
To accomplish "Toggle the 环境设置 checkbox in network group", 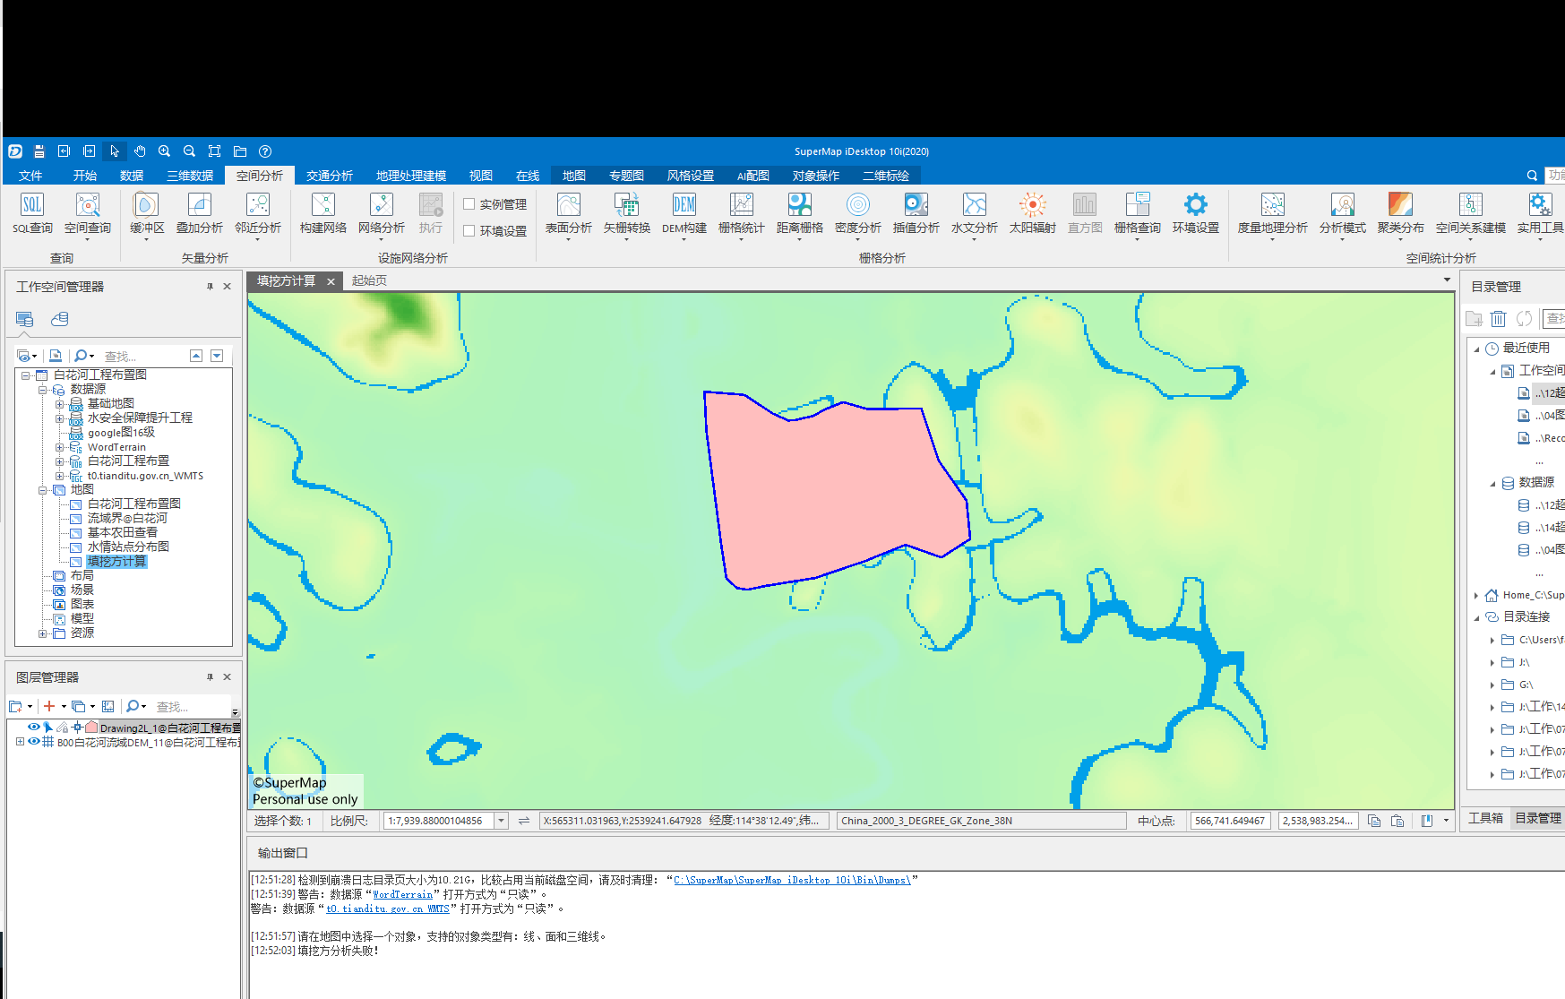I will pos(469,231).
